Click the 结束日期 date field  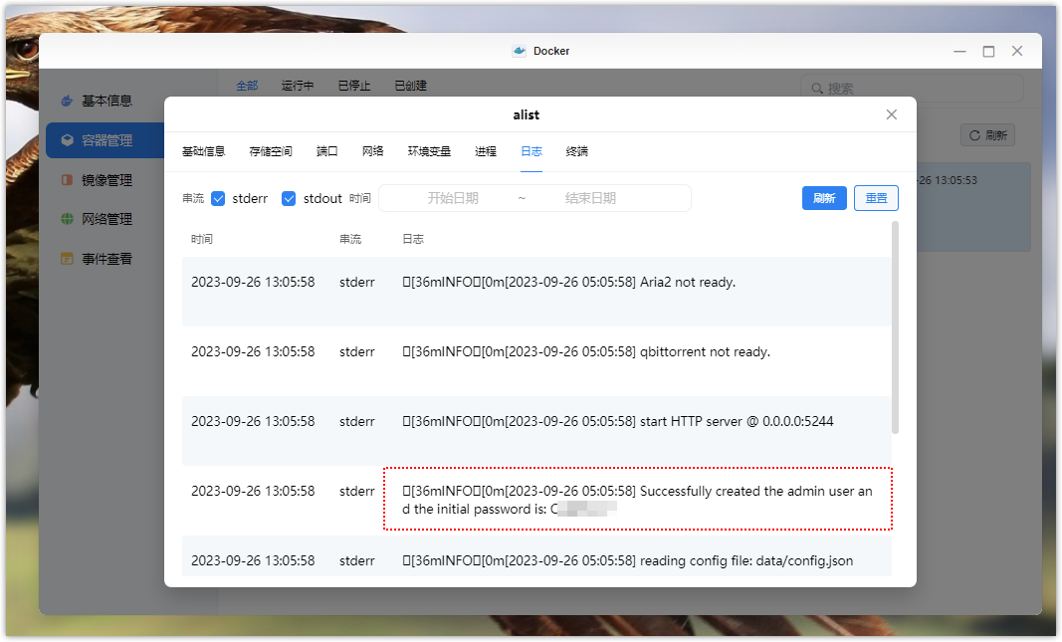coord(590,198)
